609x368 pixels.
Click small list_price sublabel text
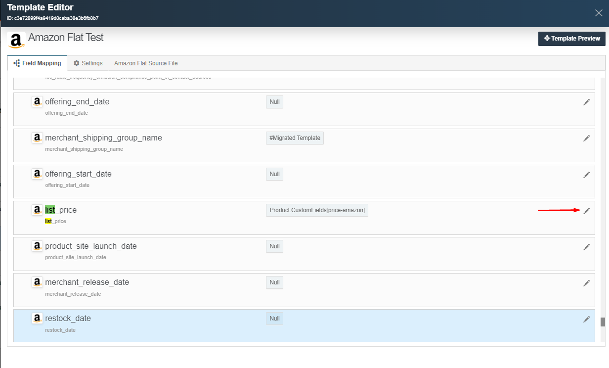55,222
